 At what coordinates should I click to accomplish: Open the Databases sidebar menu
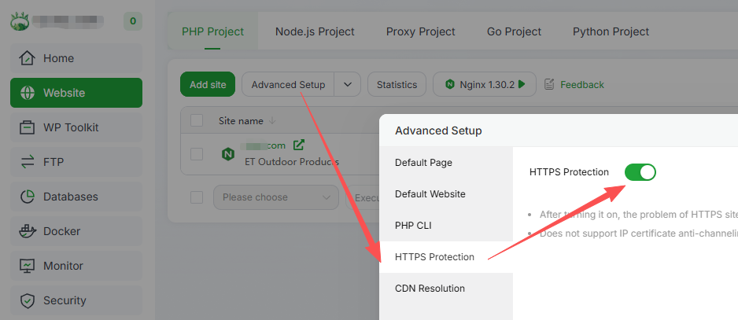pyautogui.click(x=76, y=197)
